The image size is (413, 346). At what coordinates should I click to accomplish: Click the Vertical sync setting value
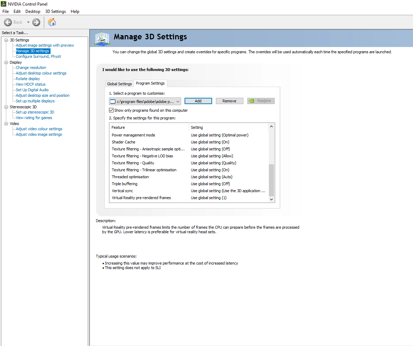pos(228,191)
